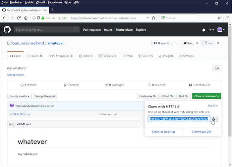
Task: Open the Insights tab
Action: pyautogui.click(x=166, y=56)
